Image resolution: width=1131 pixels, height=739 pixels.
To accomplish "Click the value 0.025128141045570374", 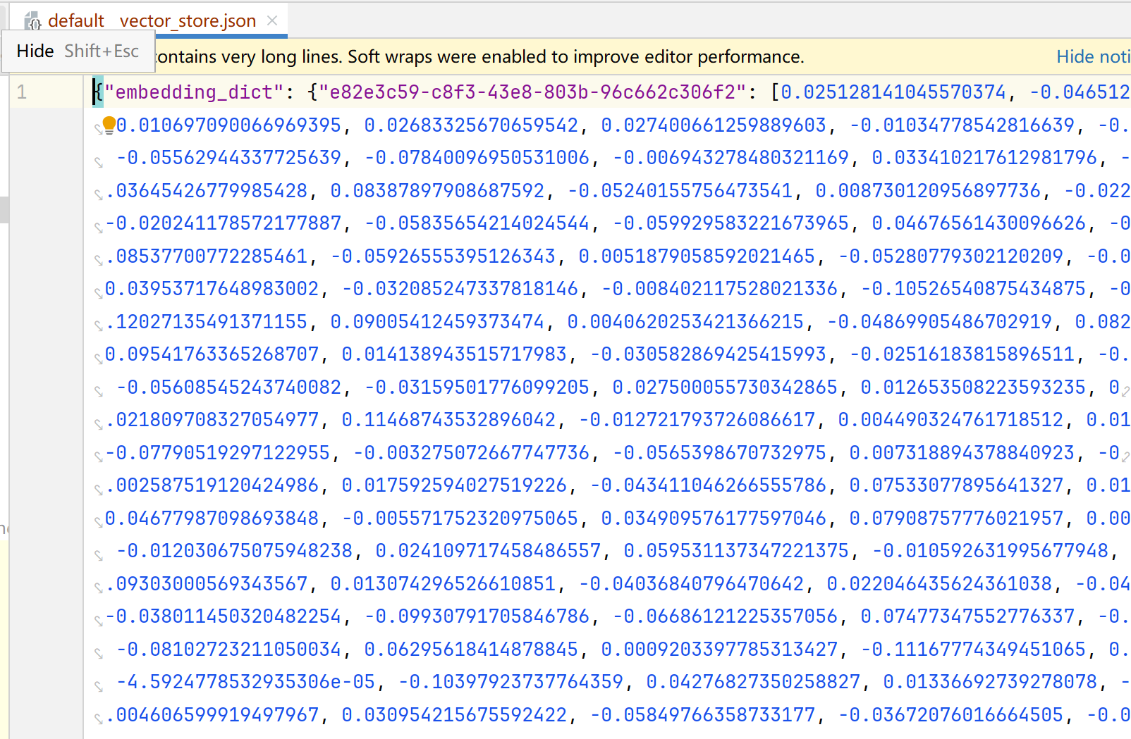I will coord(893,92).
